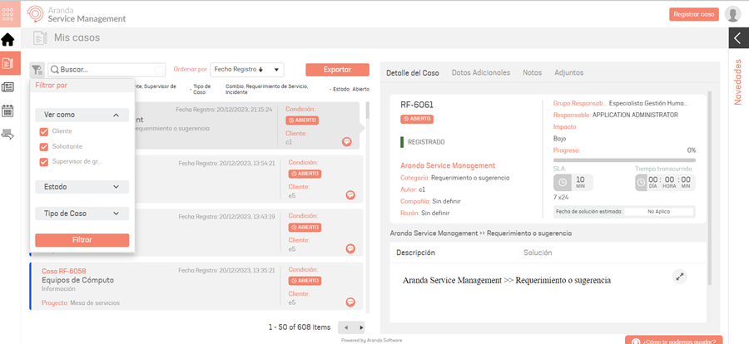Expand the Novedades panel arrow
This screenshot has width=749, height=344.
pyautogui.click(x=738, y=38)
